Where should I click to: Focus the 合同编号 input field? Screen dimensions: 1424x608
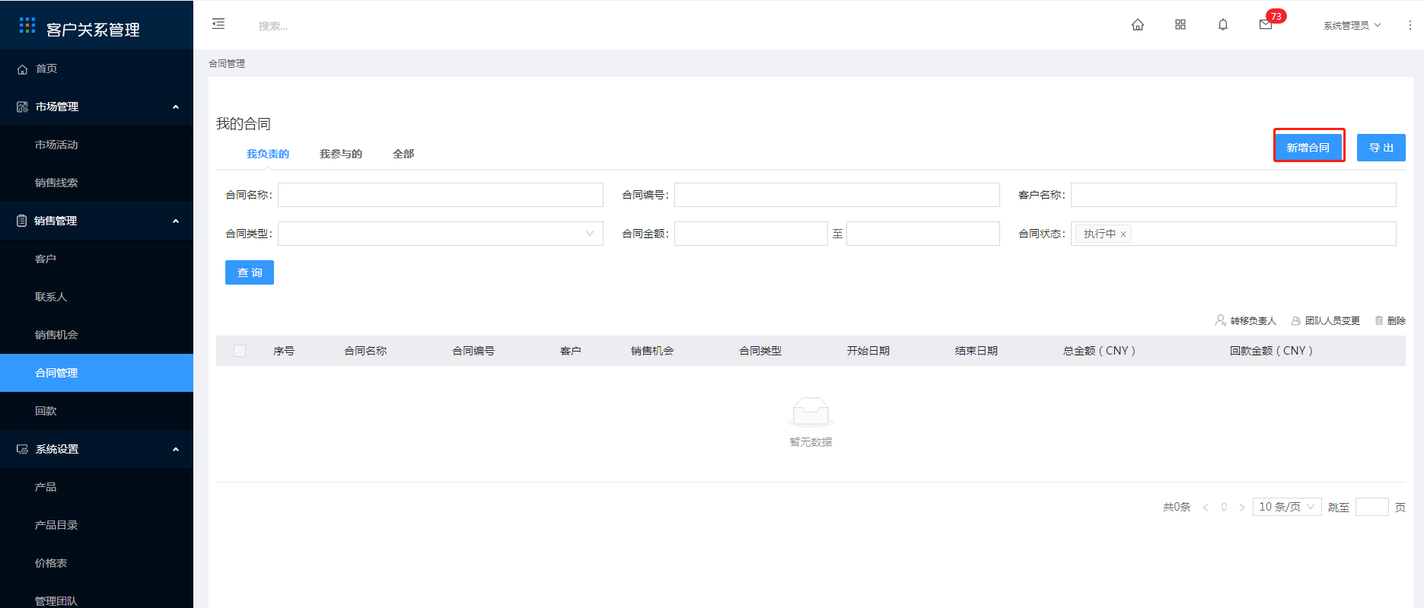coord(837,195)
